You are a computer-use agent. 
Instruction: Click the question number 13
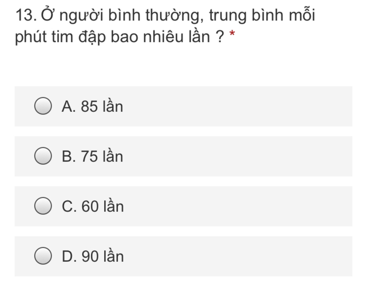pyautogui.click(x=25, y=15)
